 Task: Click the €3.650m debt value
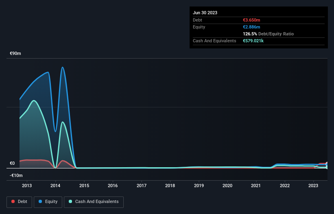click(x=251, y=20)
